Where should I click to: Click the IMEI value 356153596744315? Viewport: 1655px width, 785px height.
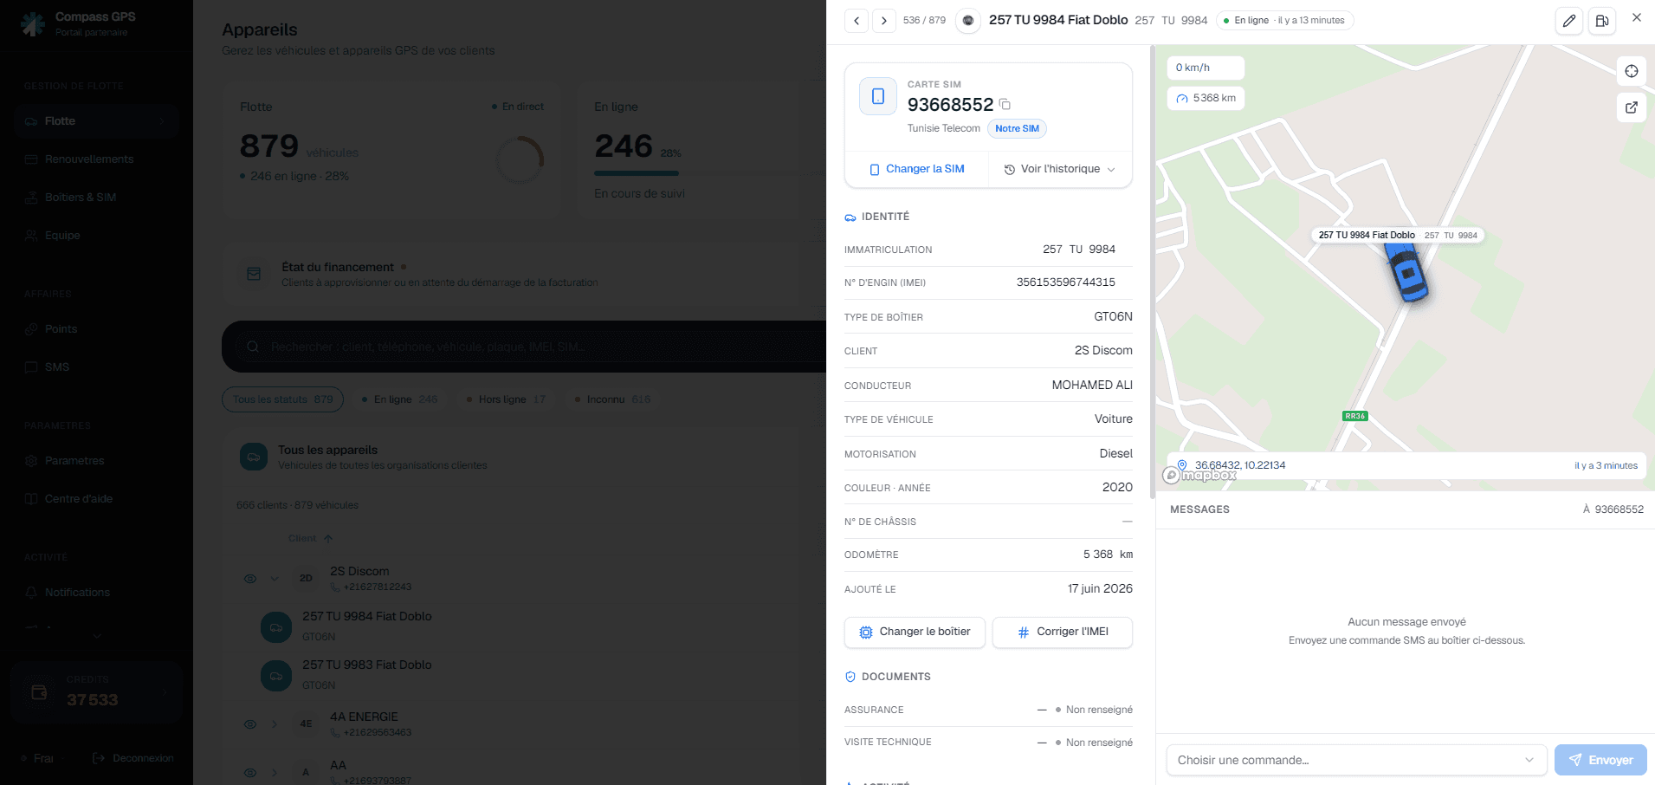point(1065,282)
